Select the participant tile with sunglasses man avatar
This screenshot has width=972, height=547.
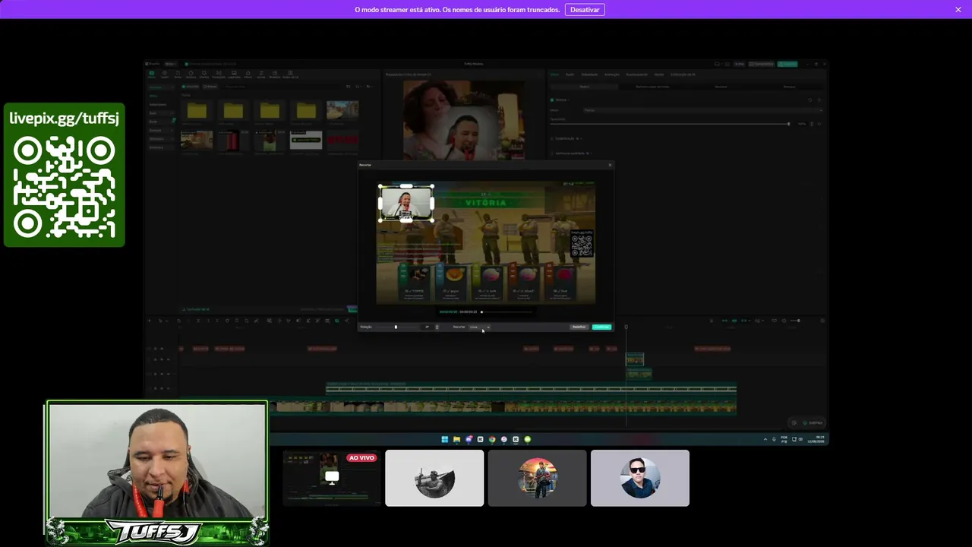[x=640, y=478]
